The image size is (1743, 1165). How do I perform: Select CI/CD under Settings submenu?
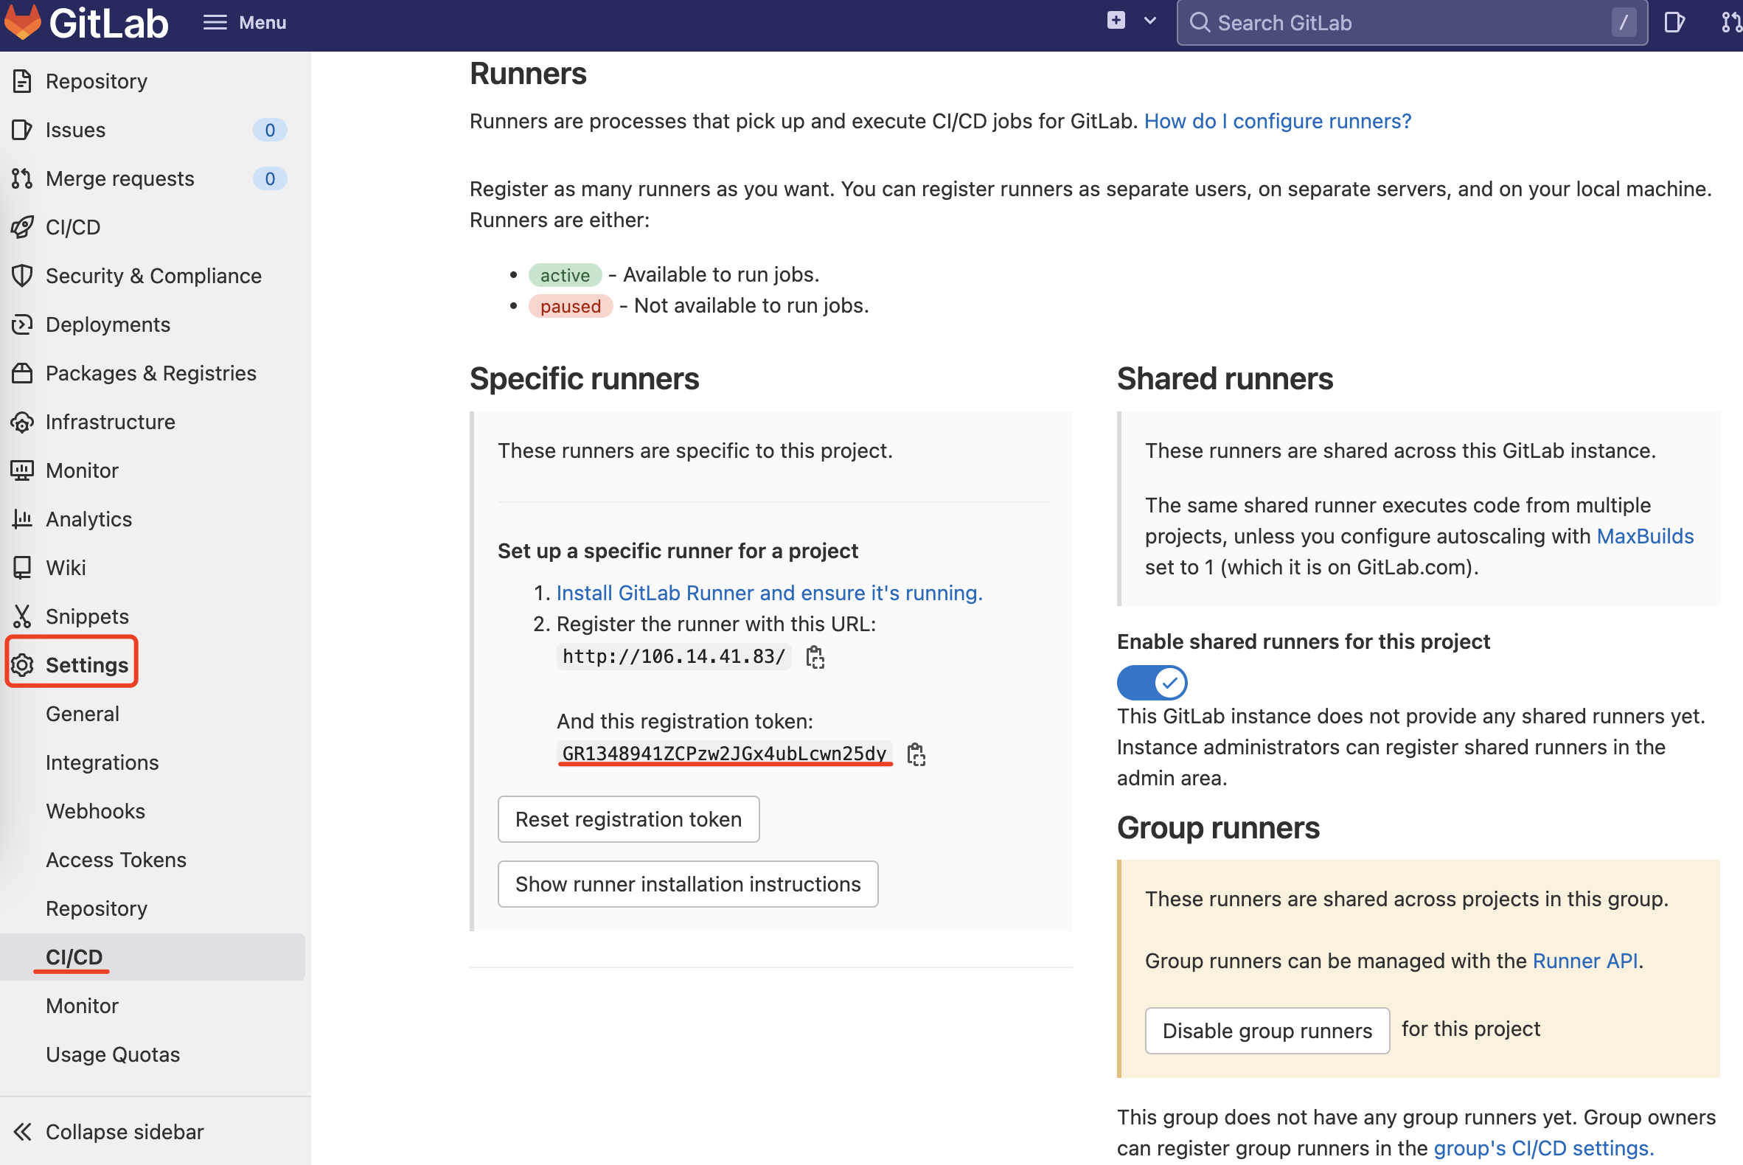(74, 957)
